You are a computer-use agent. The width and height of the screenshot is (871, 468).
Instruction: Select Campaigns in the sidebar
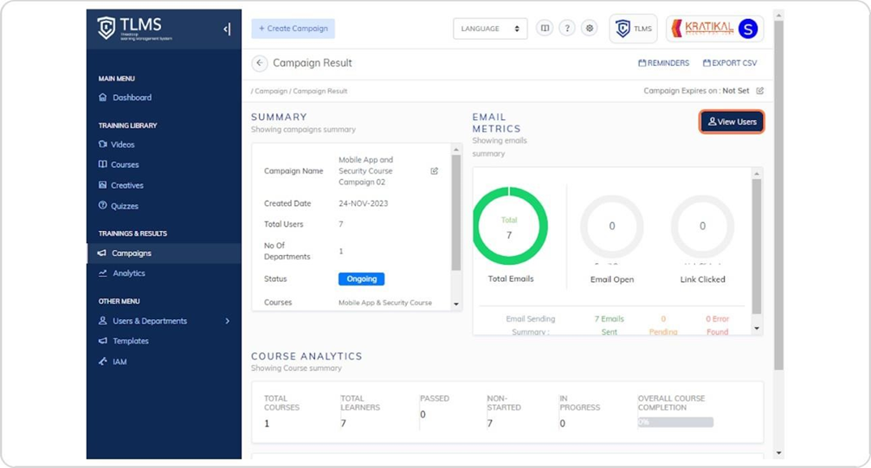coord(164,253)
